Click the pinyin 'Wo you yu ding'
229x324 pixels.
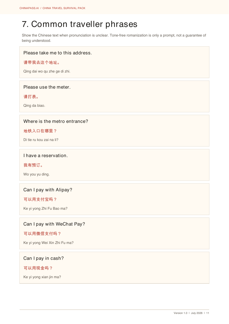[36, 174]
